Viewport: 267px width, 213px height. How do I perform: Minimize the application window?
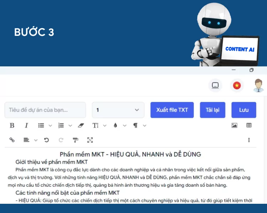pos(234,70)
